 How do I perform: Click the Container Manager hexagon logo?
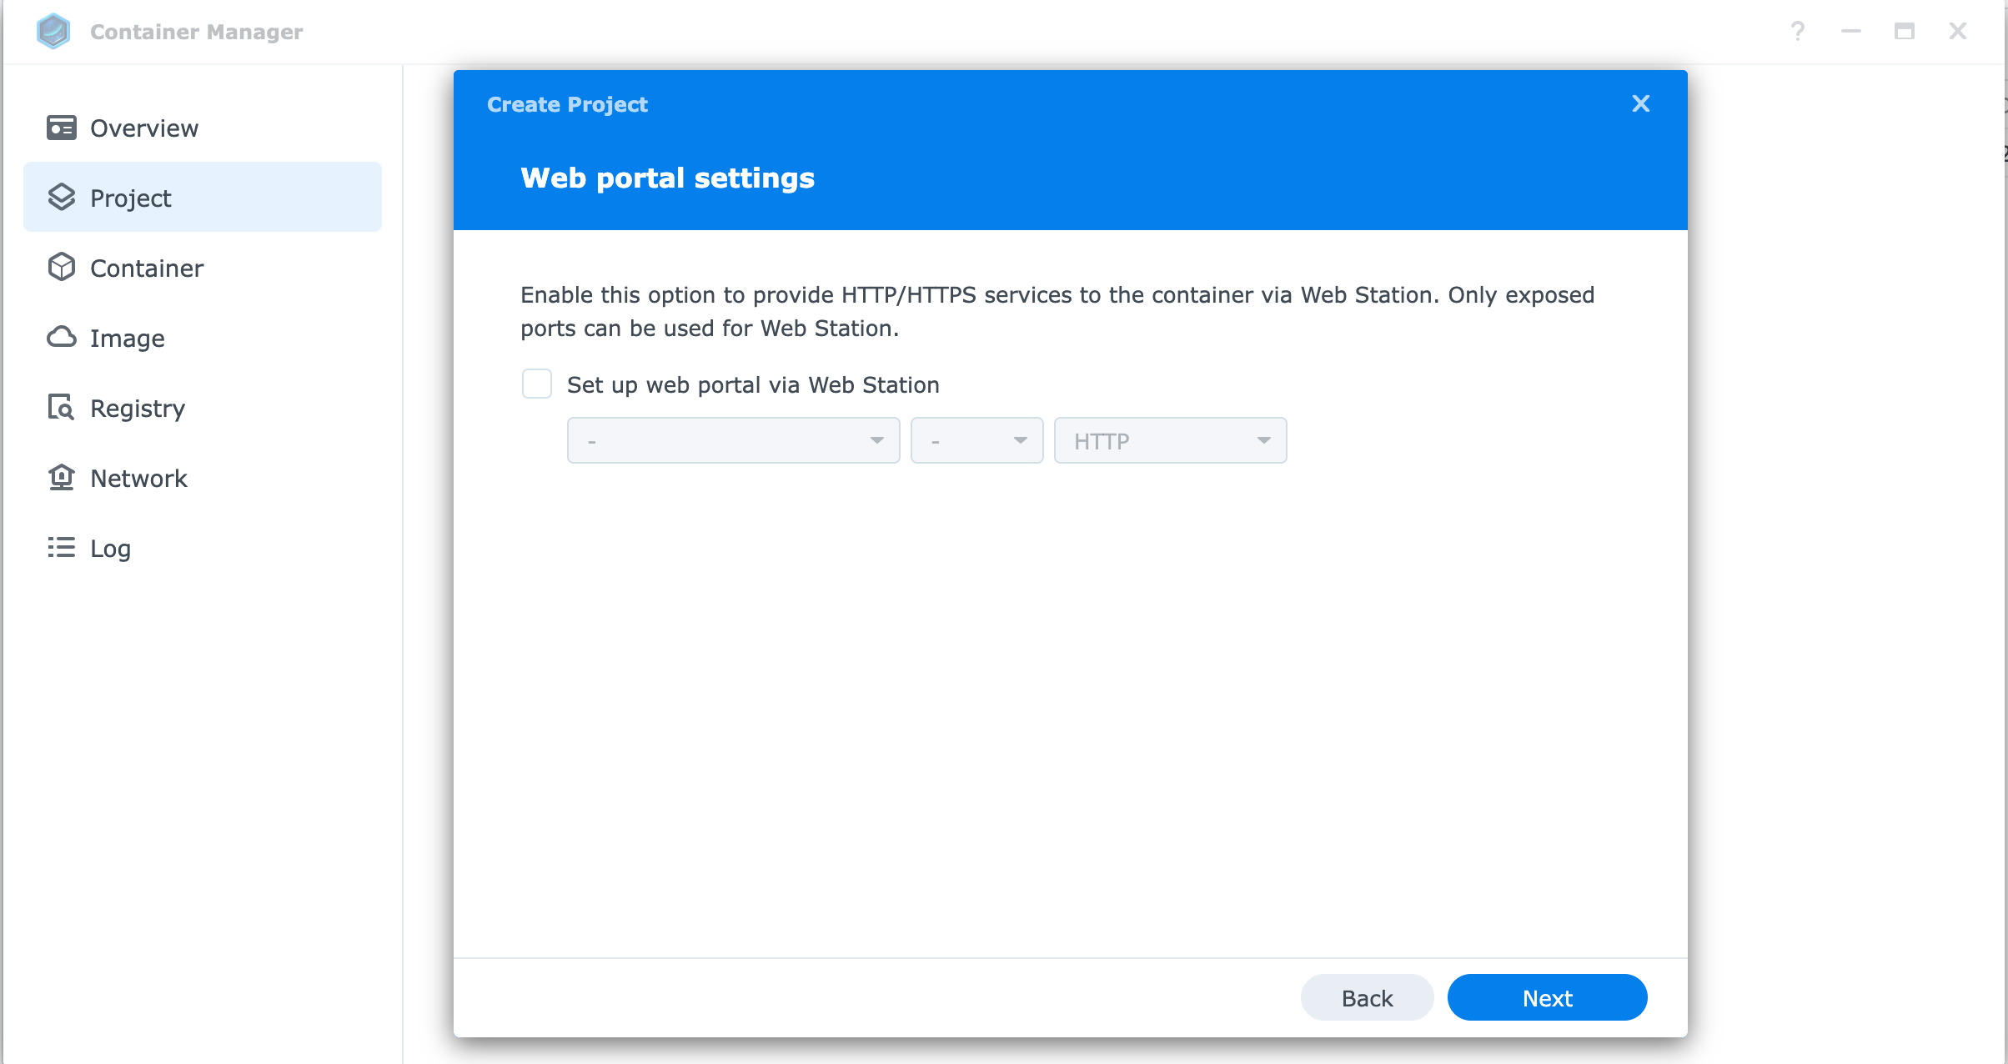(53, 32)
